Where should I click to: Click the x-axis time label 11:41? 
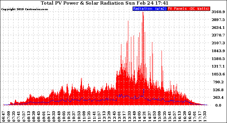[x=94, y=116]
